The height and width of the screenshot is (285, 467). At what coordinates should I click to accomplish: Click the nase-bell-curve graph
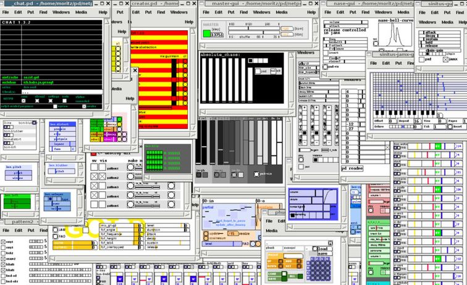click(395, 35)
